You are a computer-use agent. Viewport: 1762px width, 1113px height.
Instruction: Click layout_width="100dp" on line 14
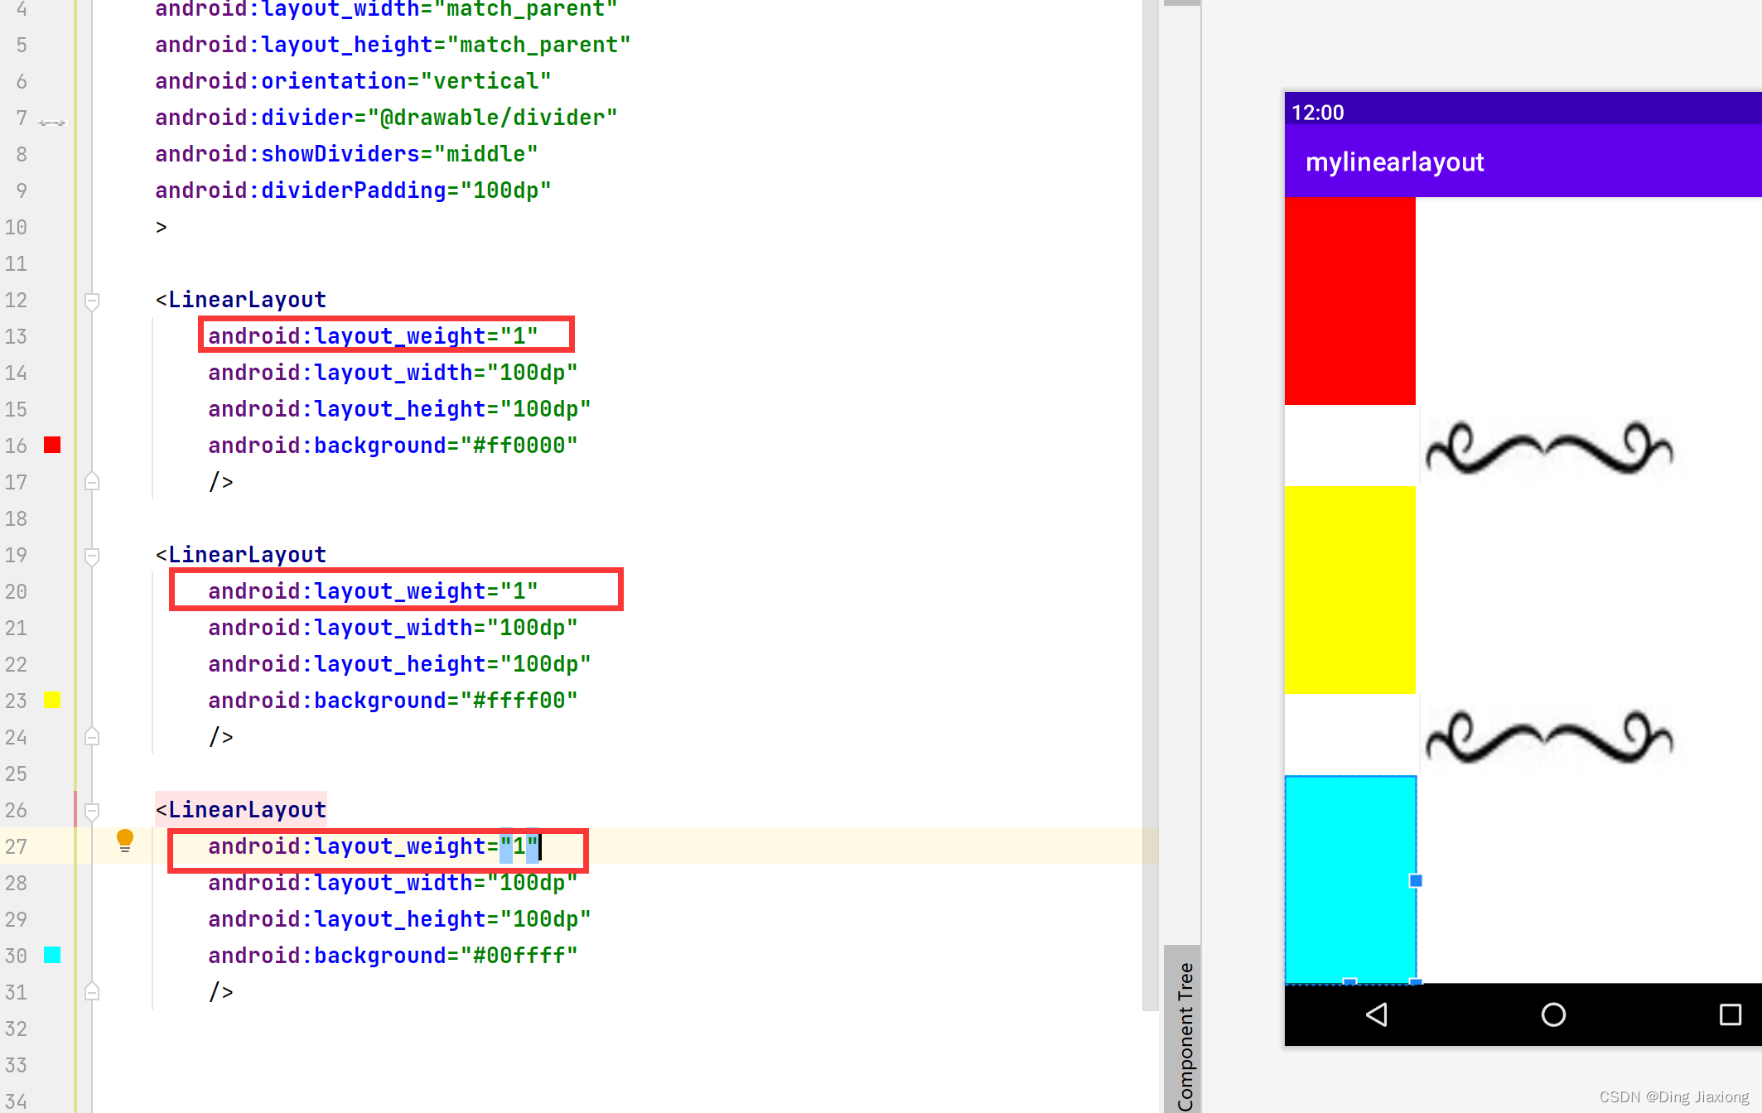393,373
